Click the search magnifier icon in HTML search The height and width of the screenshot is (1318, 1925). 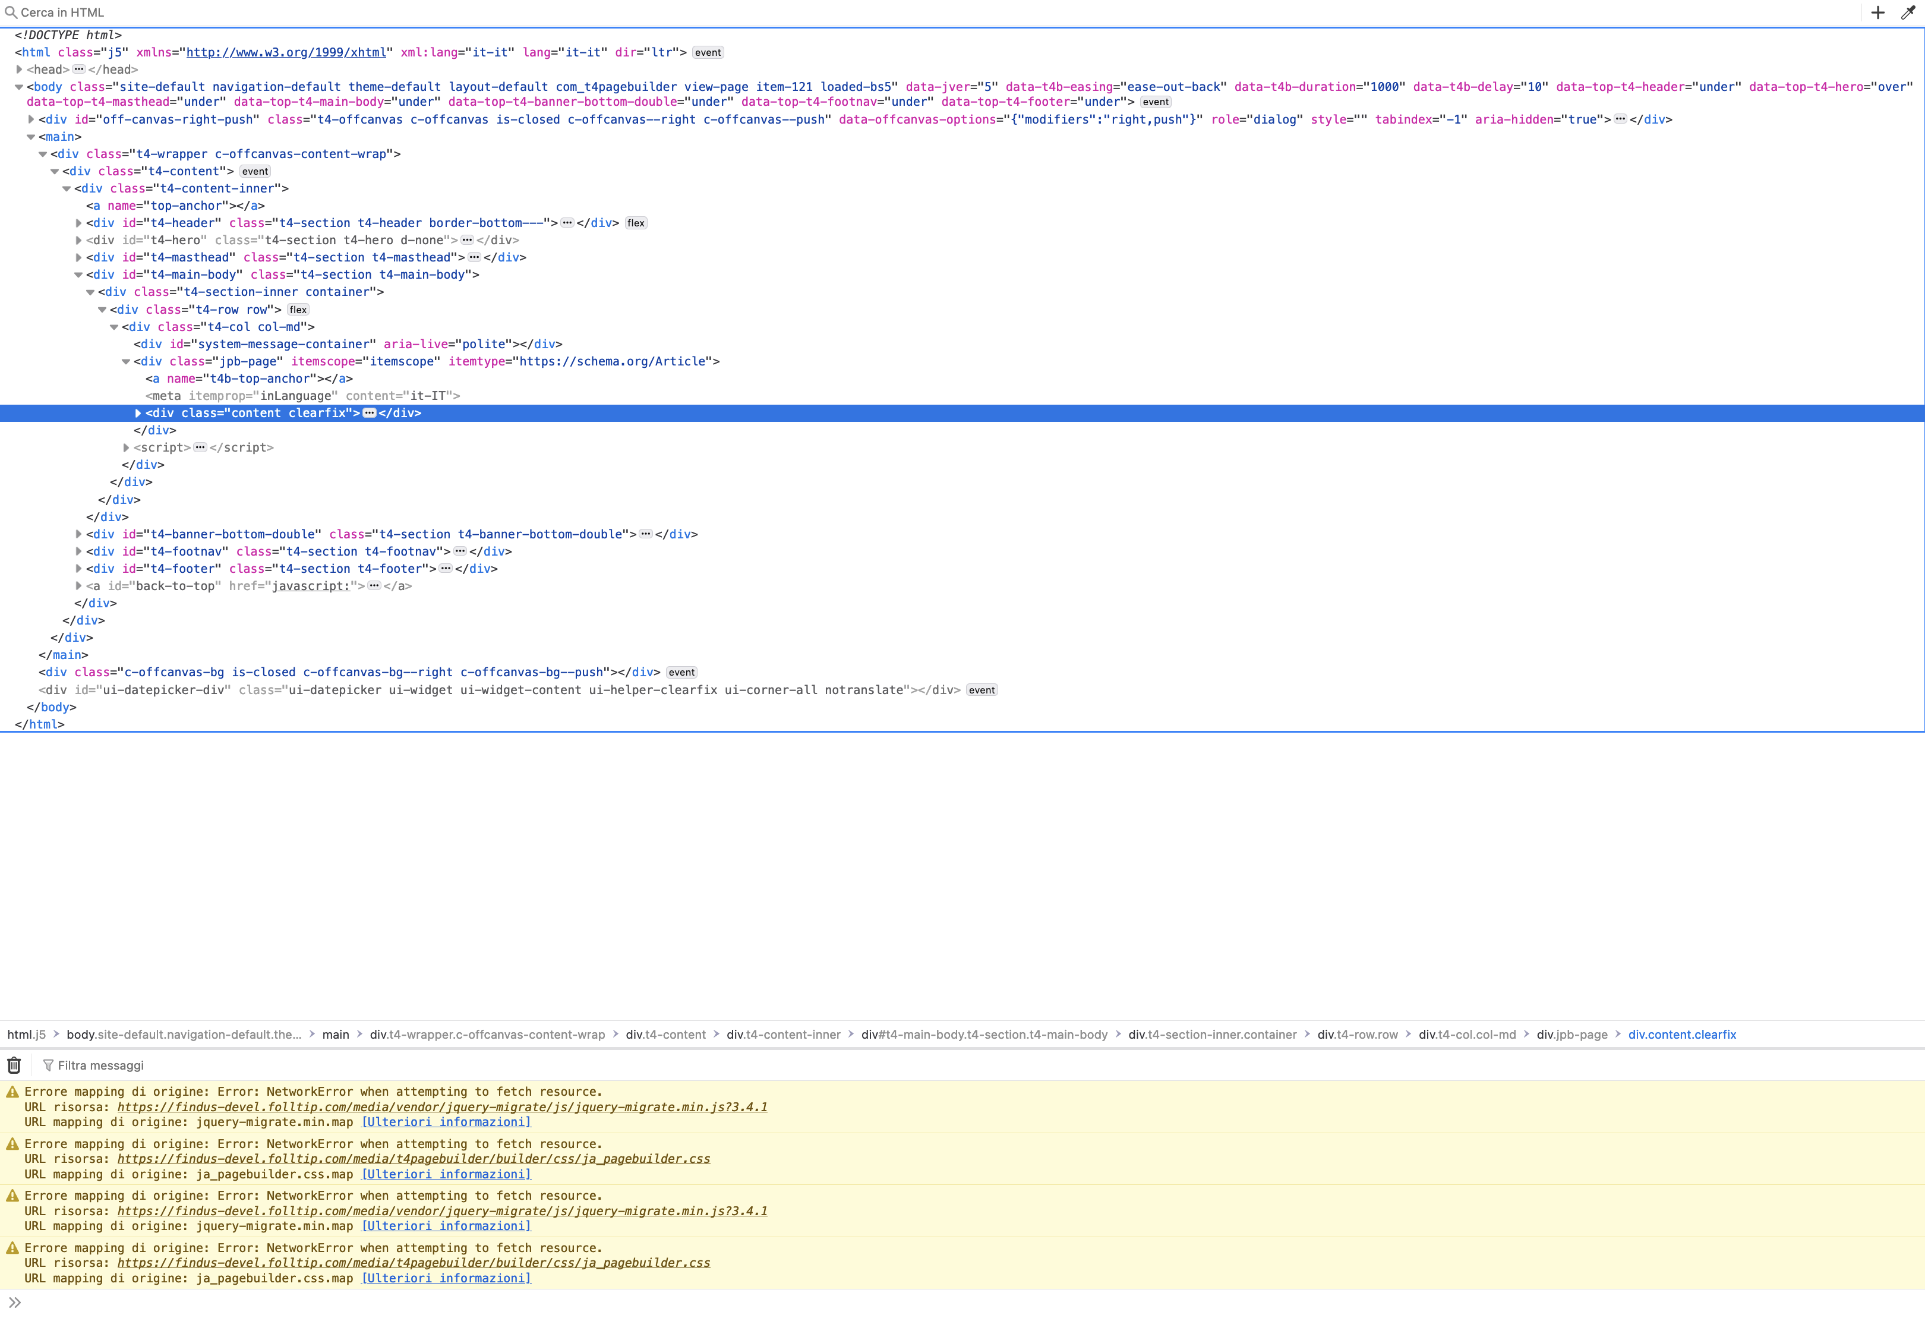11,12
